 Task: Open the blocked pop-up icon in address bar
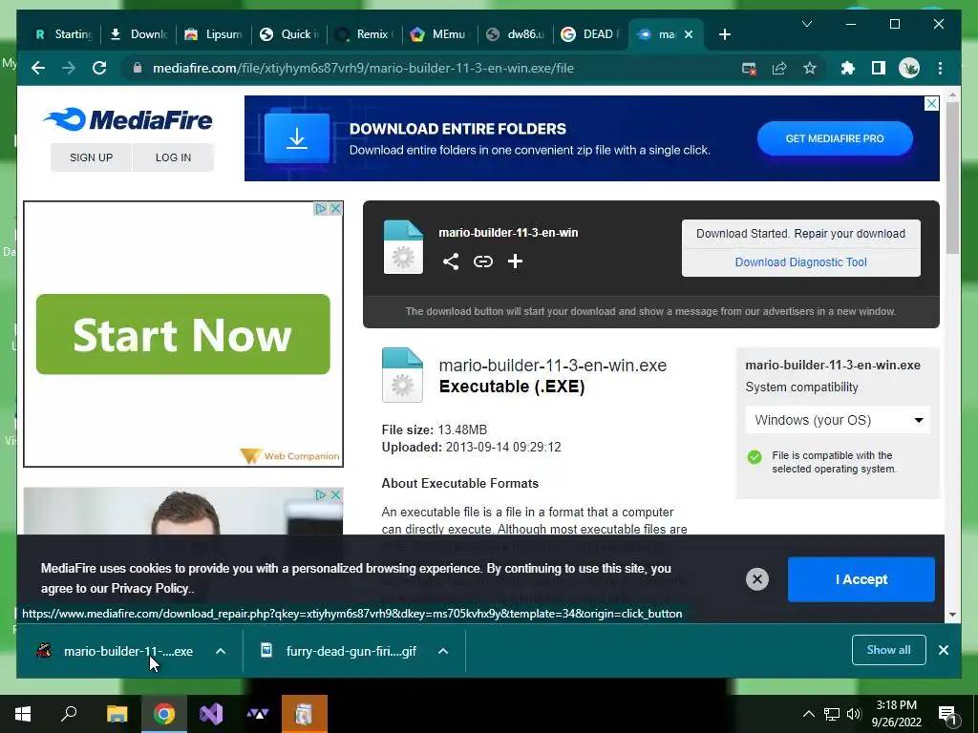point(749,69)
